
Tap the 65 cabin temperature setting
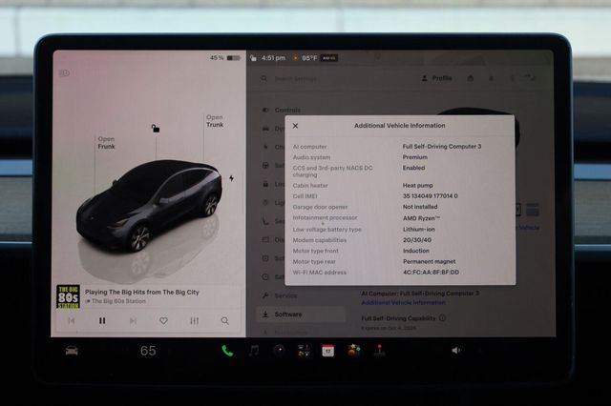pos(148,351)
